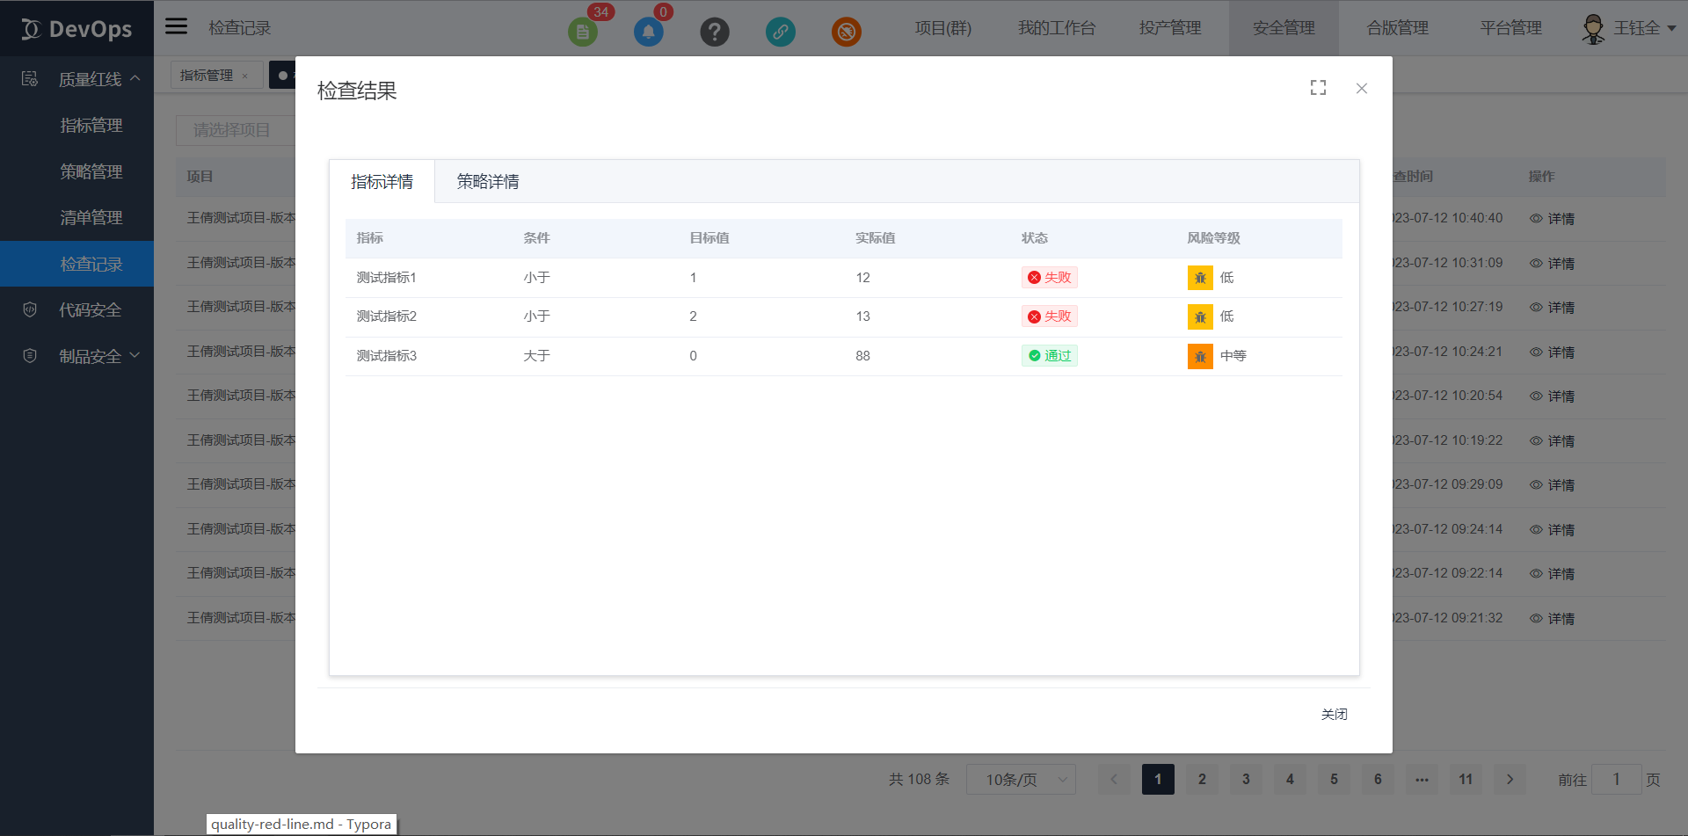Click the 质量红线 sidebar icon
The height and width of the screenshot is (836, 1688).
[x=29, y=78]
